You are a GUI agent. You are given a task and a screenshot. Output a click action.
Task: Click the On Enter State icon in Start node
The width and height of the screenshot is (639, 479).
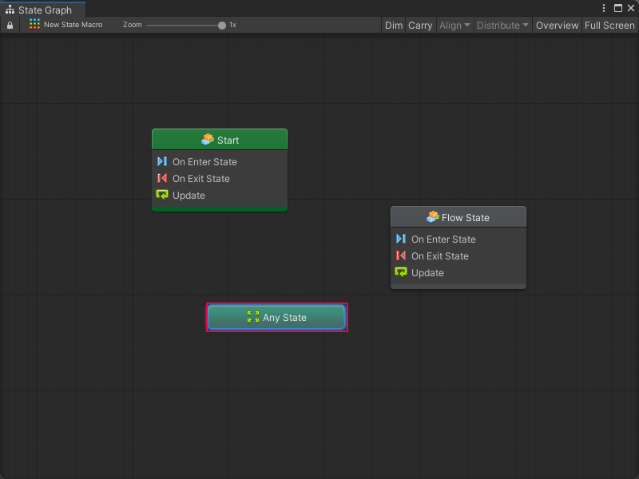pyautogui.click(x=163, y=161)
